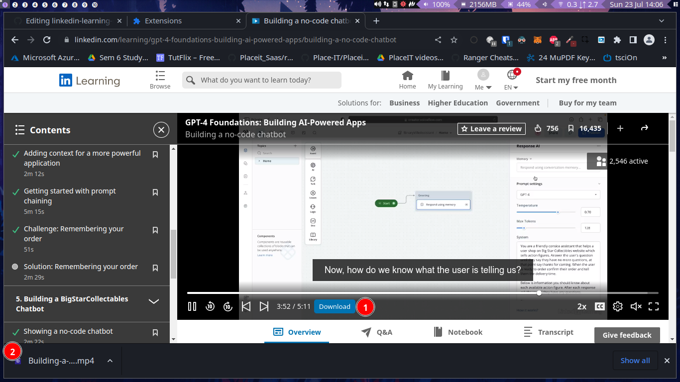This screenshot has height=382, width=680.
Task: Expand the Me profile dropdown
Action: point(483,80)
